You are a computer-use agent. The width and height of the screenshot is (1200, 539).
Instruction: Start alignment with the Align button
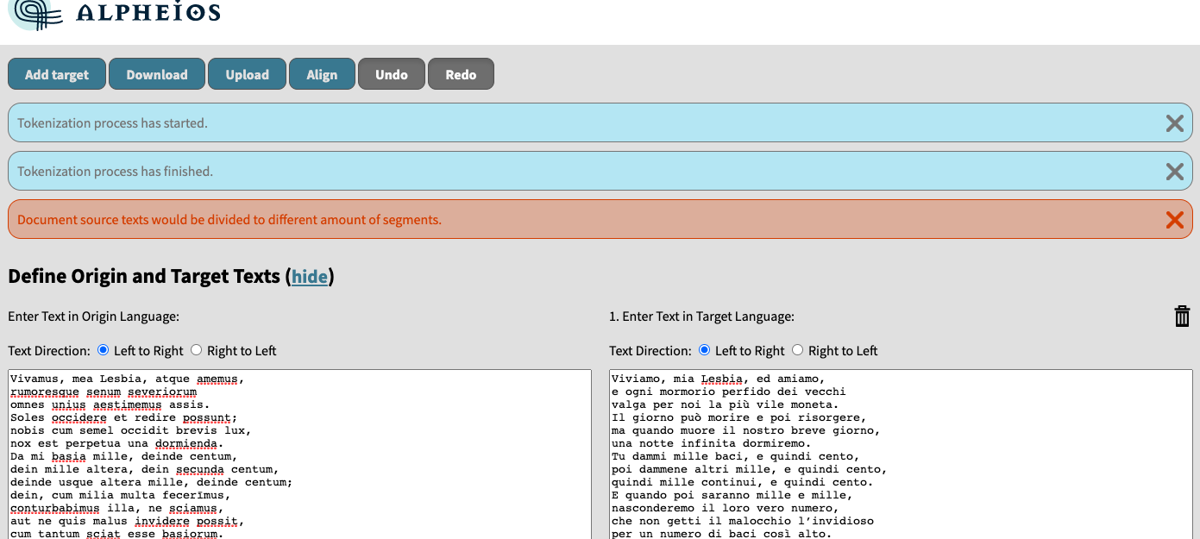coord(322,73)
